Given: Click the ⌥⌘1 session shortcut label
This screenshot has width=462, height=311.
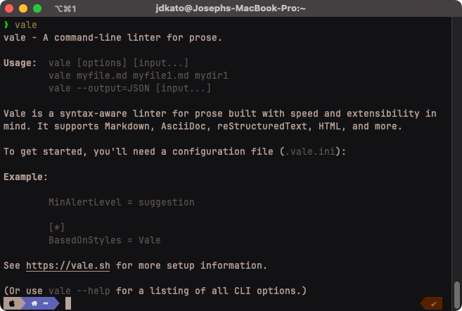Looking at the screenshot, I should tap(65, 8).
